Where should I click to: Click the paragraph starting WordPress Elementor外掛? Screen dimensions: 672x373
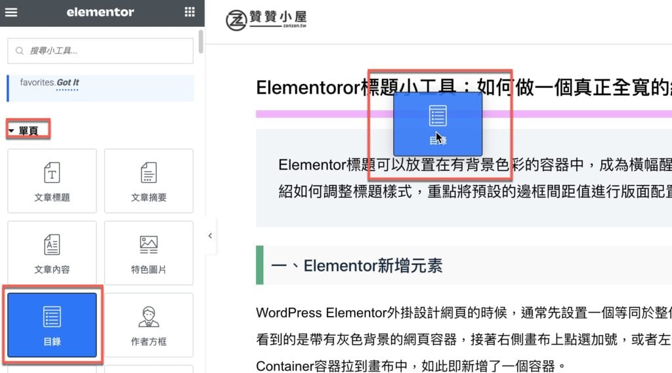click(464, 339)
